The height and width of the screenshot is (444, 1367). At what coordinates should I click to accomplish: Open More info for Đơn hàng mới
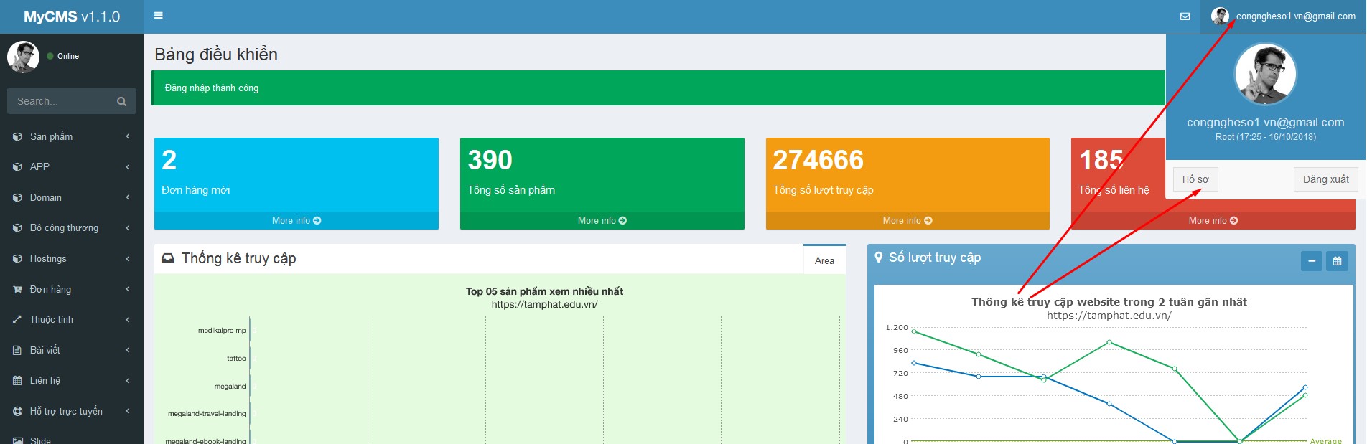(x=296, y=221)
